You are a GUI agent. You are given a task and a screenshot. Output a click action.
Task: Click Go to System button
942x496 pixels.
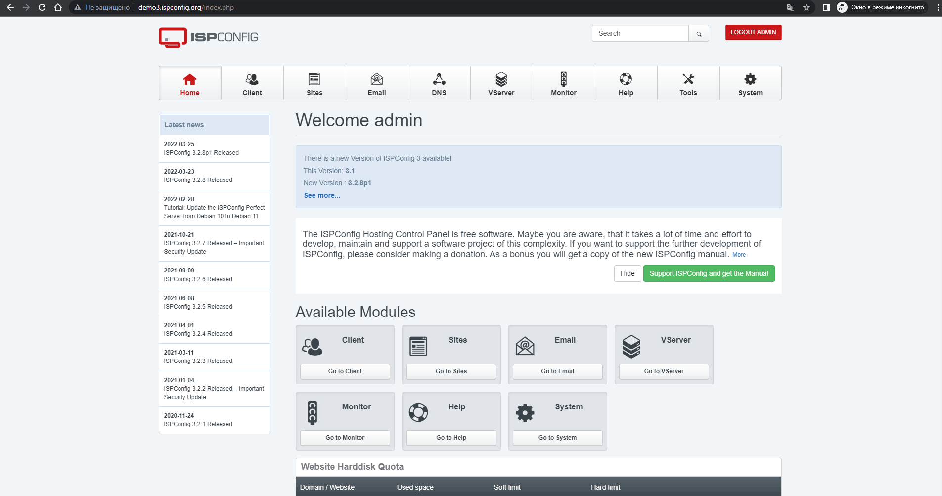click(558, 438)
